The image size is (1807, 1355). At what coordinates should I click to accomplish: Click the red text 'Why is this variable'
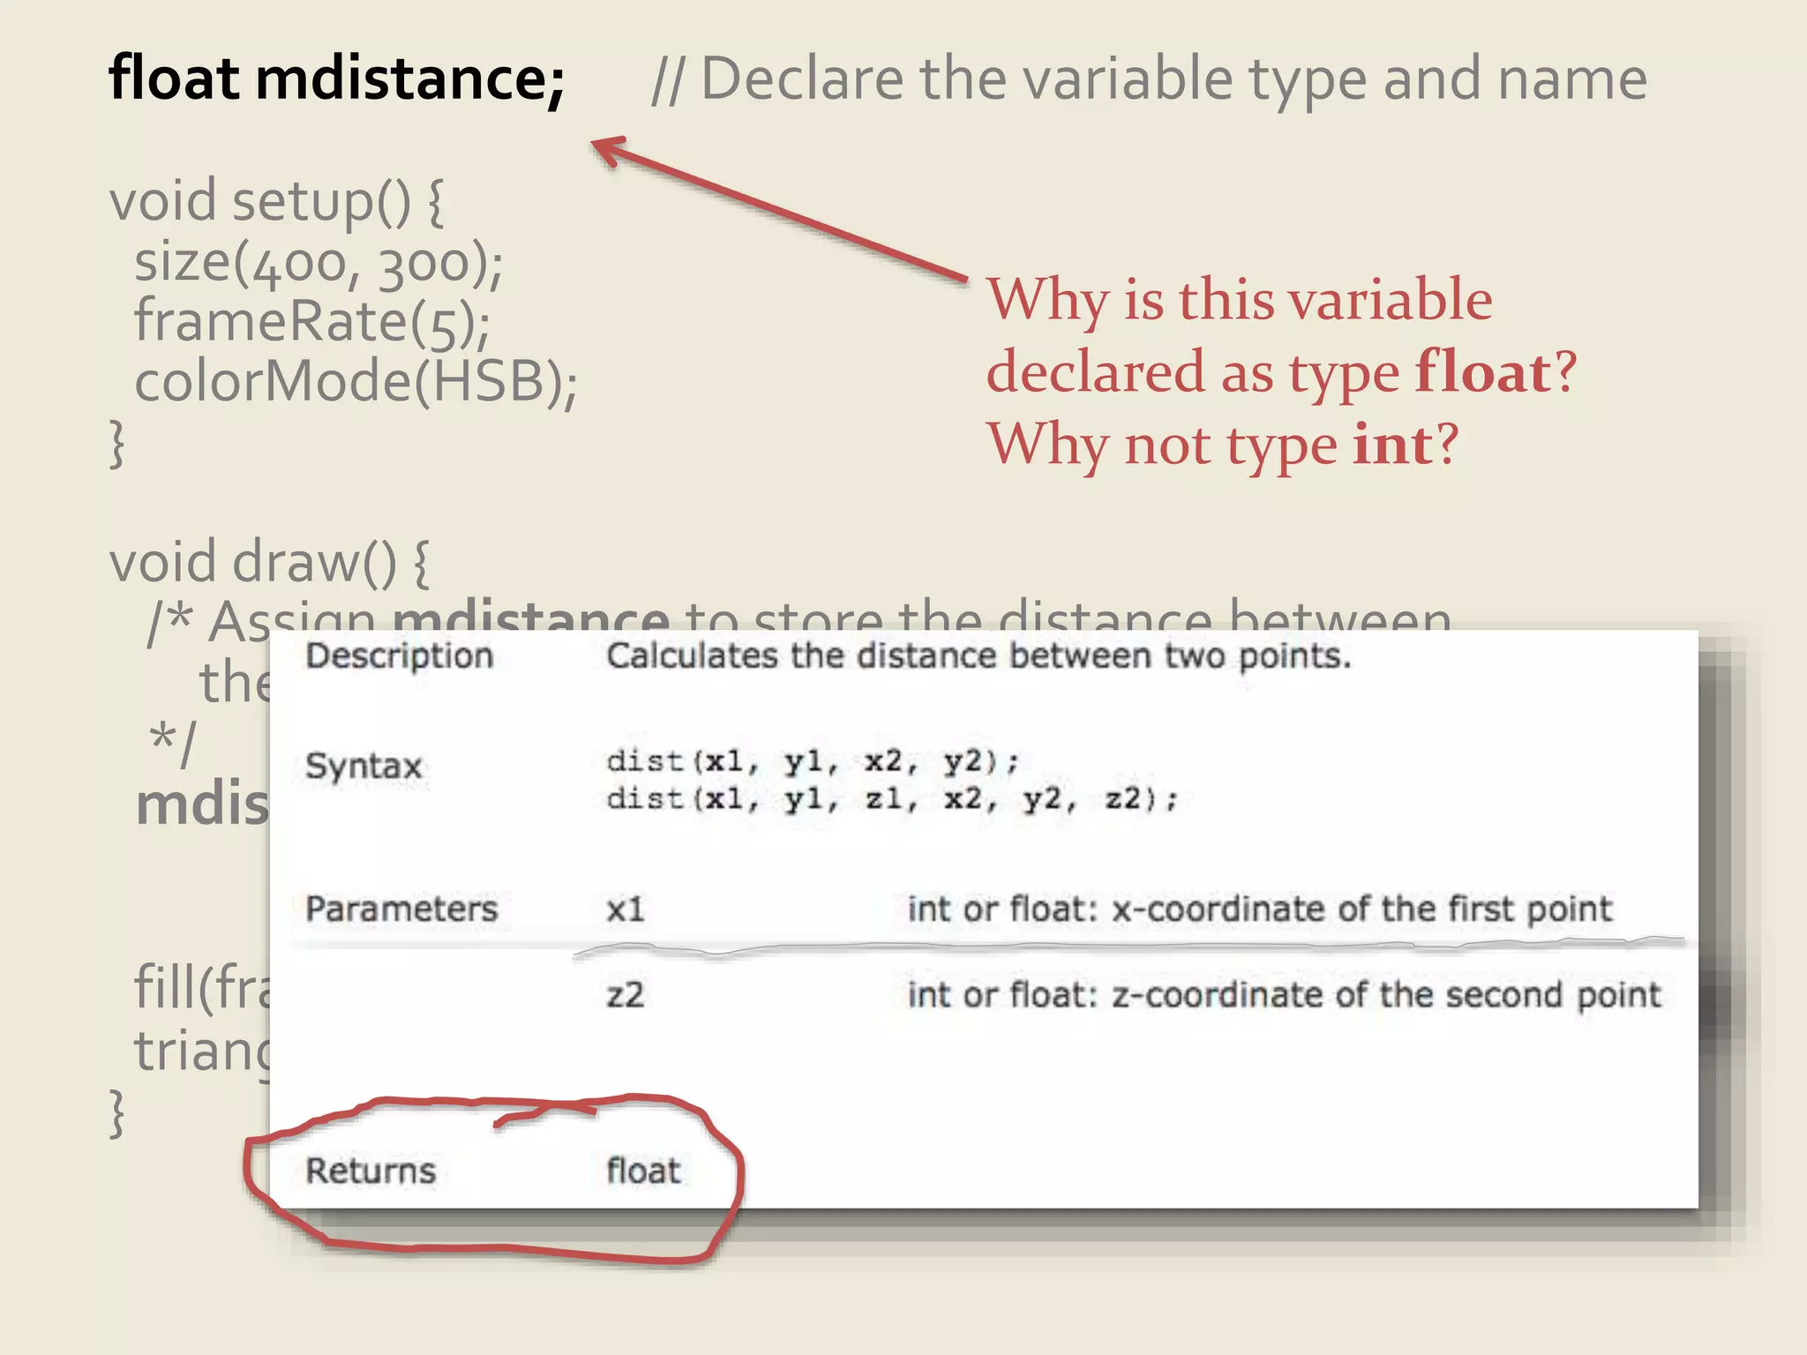point(1240,300)
